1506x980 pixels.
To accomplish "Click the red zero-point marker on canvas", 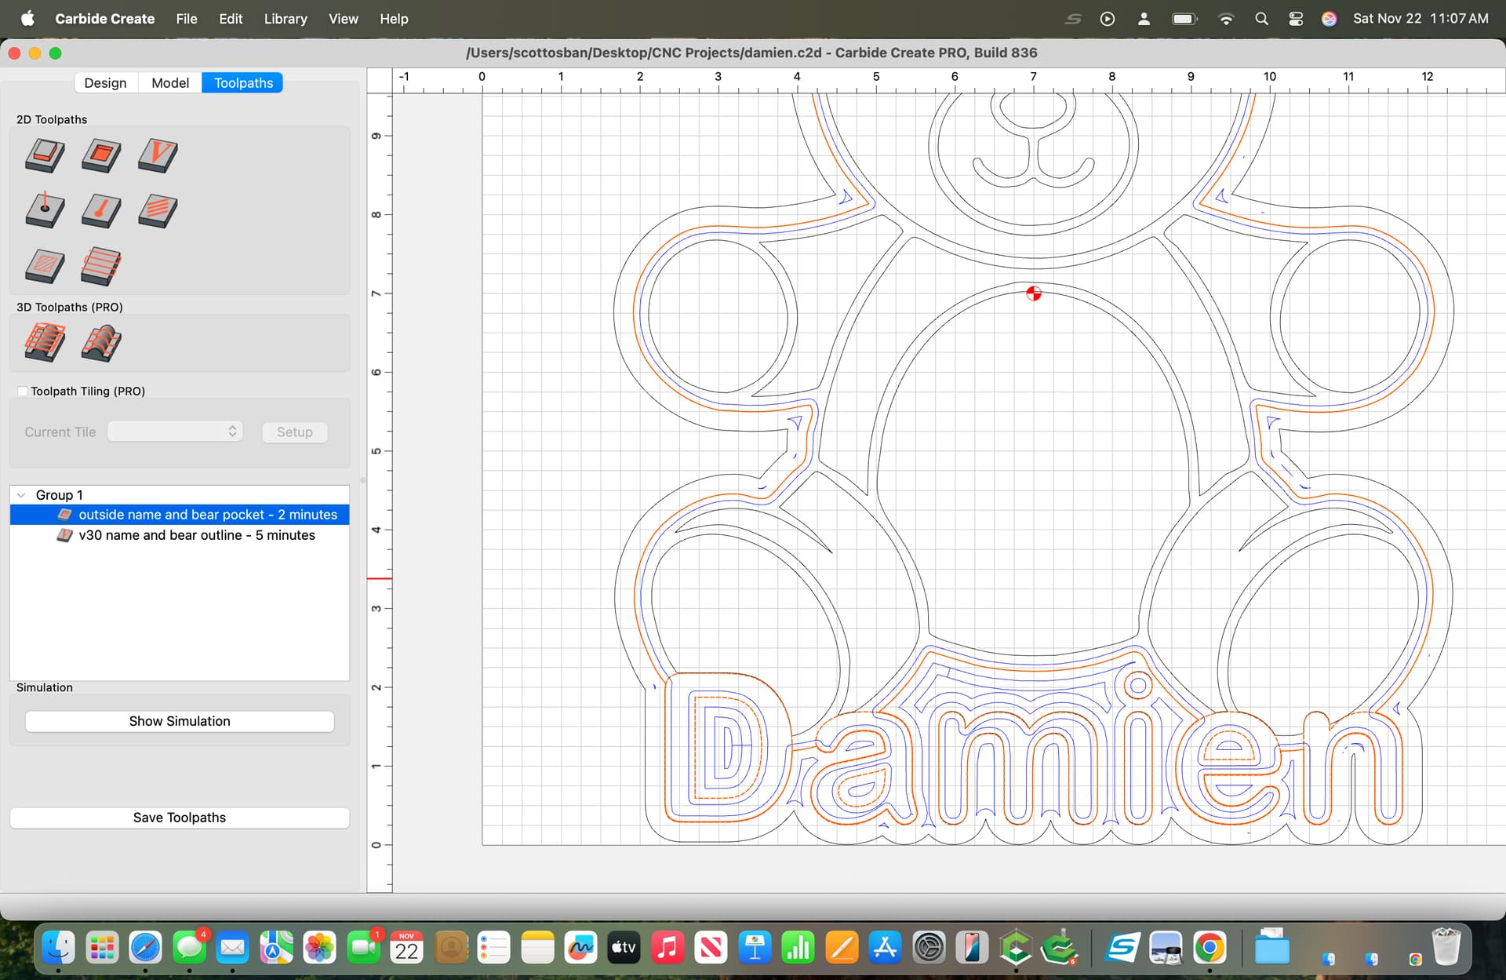I will [x=1034, y=293].
